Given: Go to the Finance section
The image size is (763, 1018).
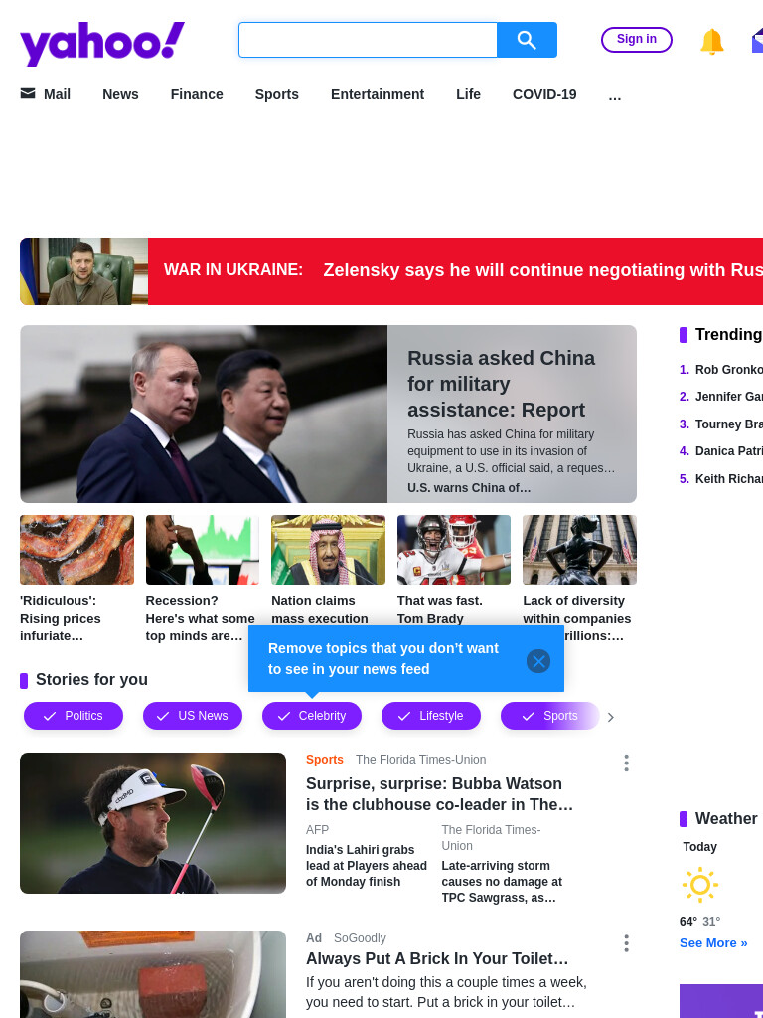Looking at the screenshot, I should tap(197, 94).
